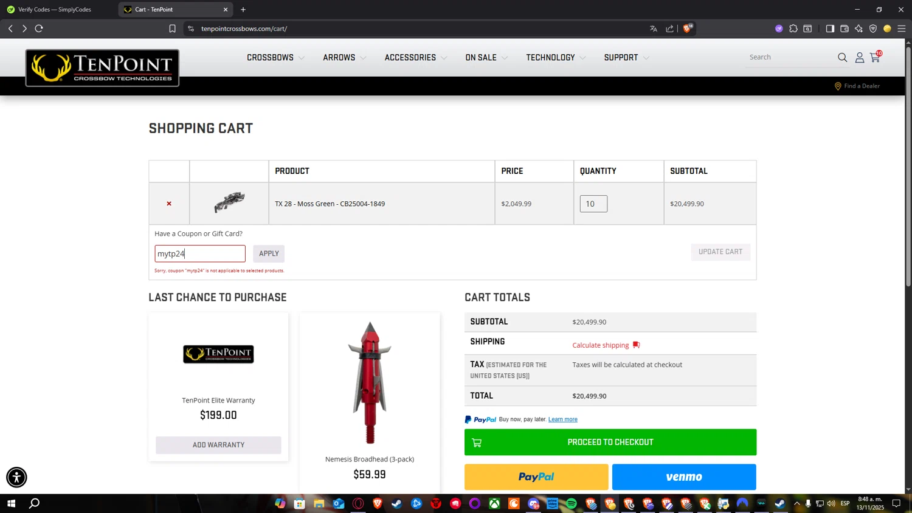Open File Explorer from the taskbar
The width and height of the screenshot is (912, 513).
pyautogui.click(x=319, y=503)
